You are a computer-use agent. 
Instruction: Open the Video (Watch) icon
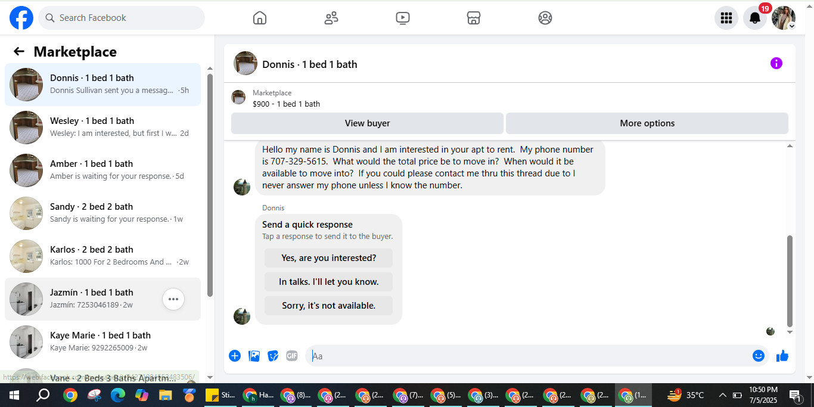point(403,18)
